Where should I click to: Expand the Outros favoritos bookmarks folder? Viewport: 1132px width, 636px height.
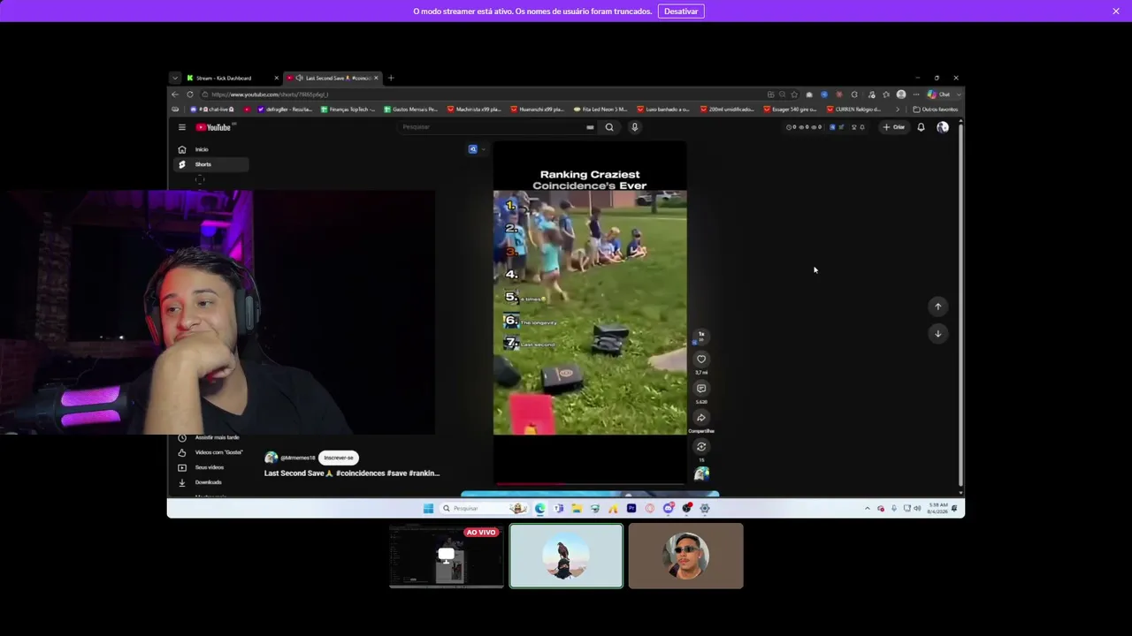pyautogui.click(x=935, y=110)
